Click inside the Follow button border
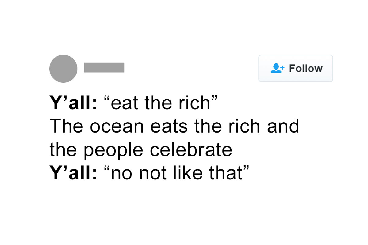The image size is (368, 245). 295,68
